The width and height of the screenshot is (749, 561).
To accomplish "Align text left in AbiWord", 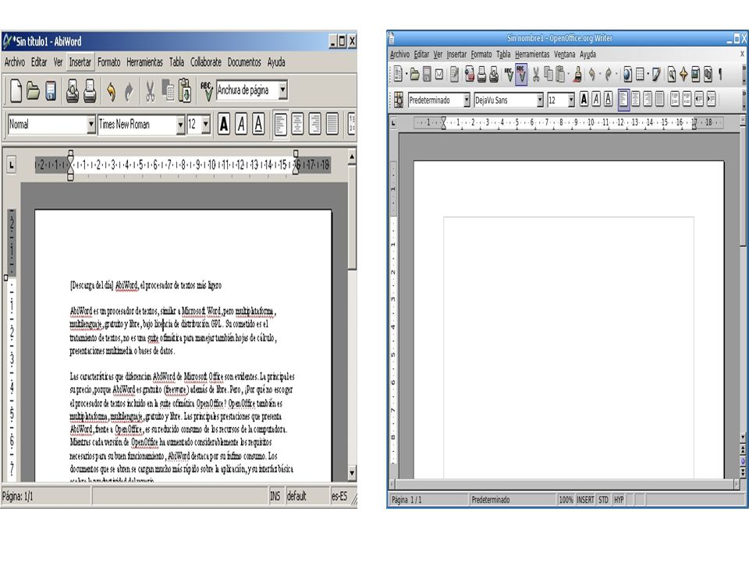I will (x=280, y=124).
